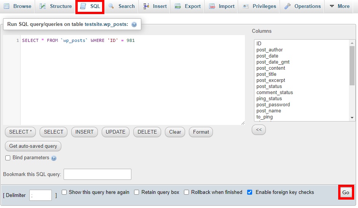Click the Search magnifier icon

click(111, 6)
